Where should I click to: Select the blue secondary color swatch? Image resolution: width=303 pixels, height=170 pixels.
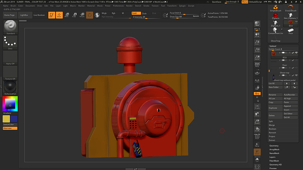point(14,119)
